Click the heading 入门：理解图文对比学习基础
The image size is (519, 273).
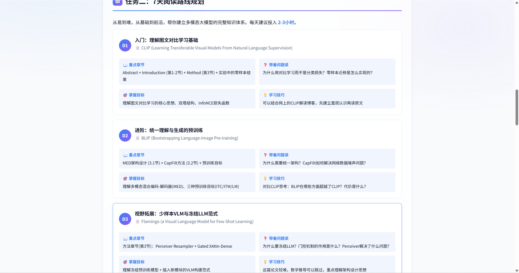pos(166,40)
